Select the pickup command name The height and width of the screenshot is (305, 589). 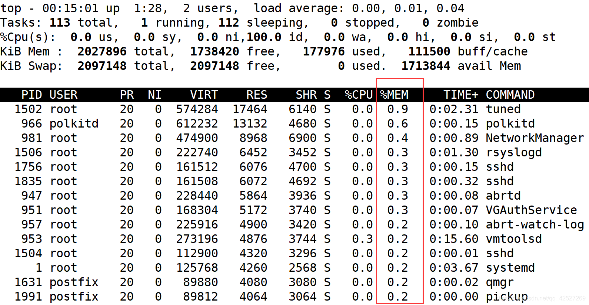click(x=507, y=297)
